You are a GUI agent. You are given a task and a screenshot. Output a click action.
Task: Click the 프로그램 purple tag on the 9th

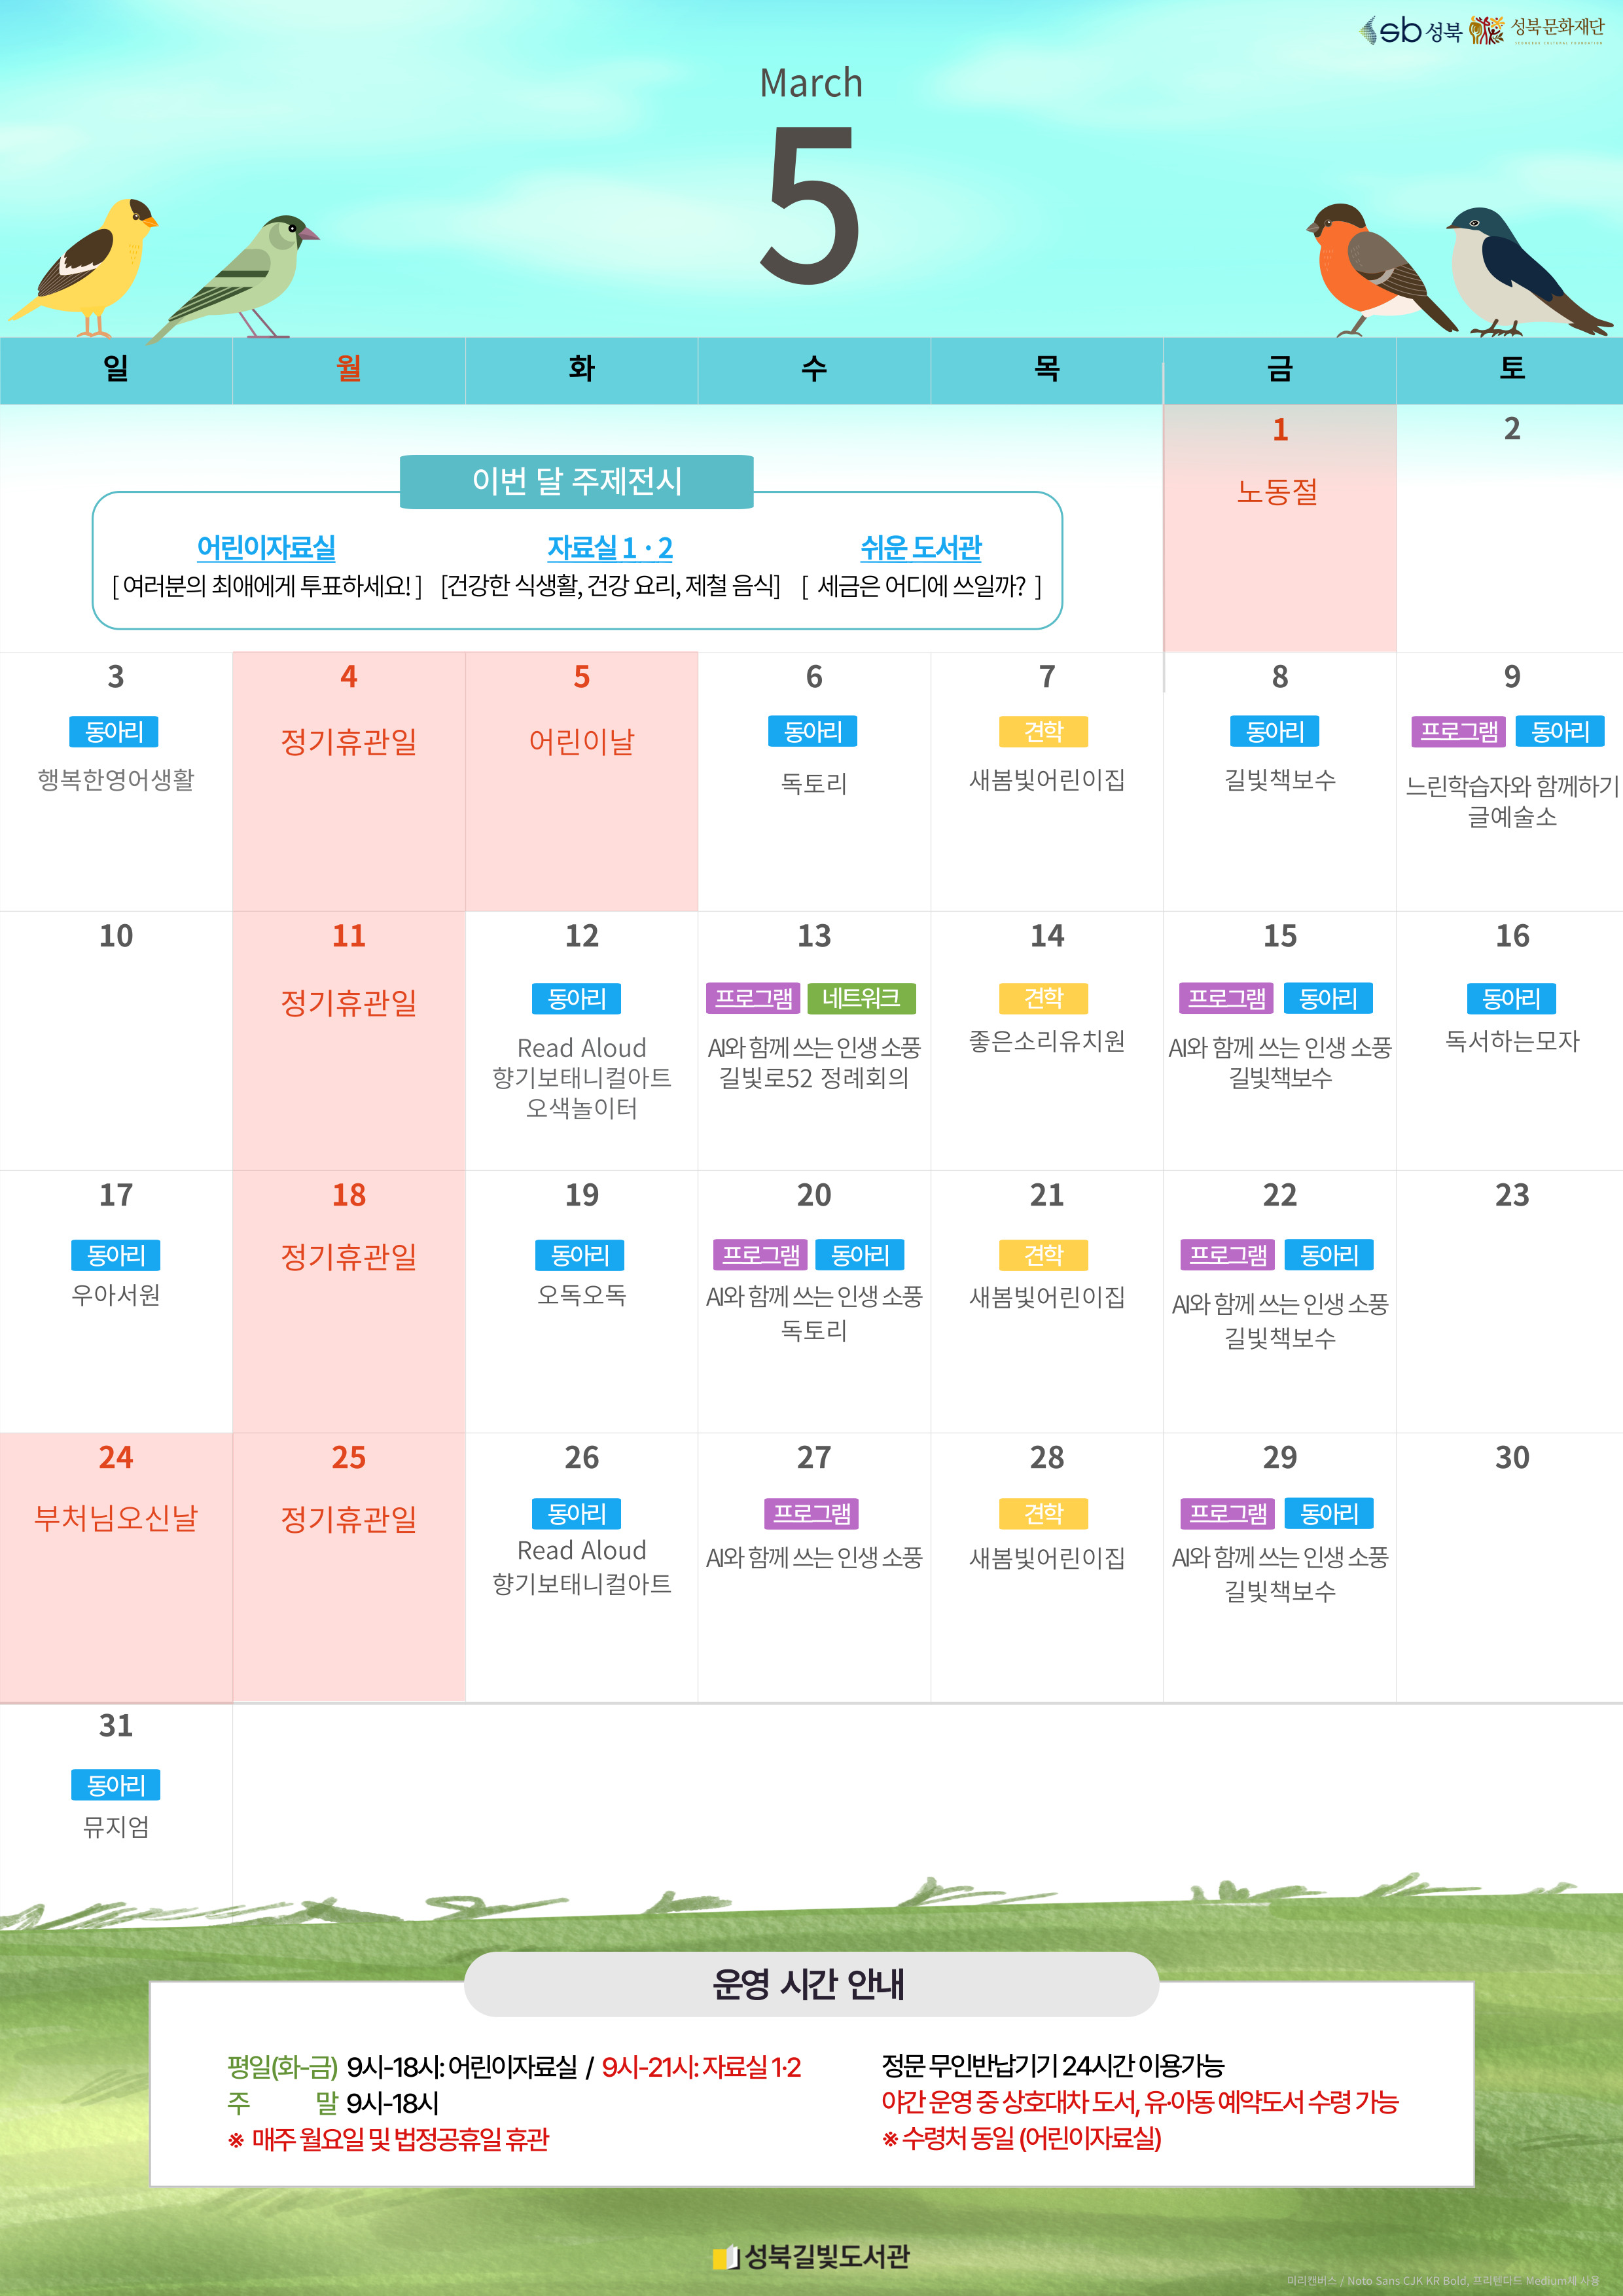[x=1458, y=732]
